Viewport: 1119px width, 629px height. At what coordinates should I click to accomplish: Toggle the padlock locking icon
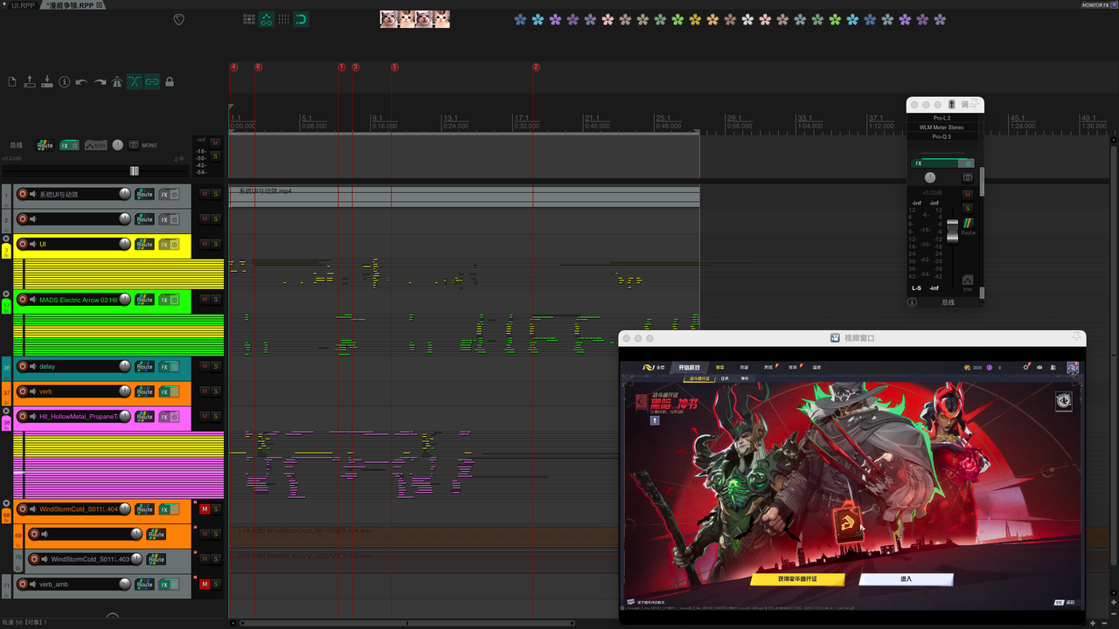pyautogui.click(x=170, y=82)
